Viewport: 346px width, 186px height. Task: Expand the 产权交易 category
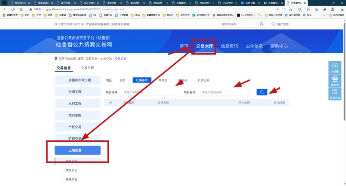[78, 127]
